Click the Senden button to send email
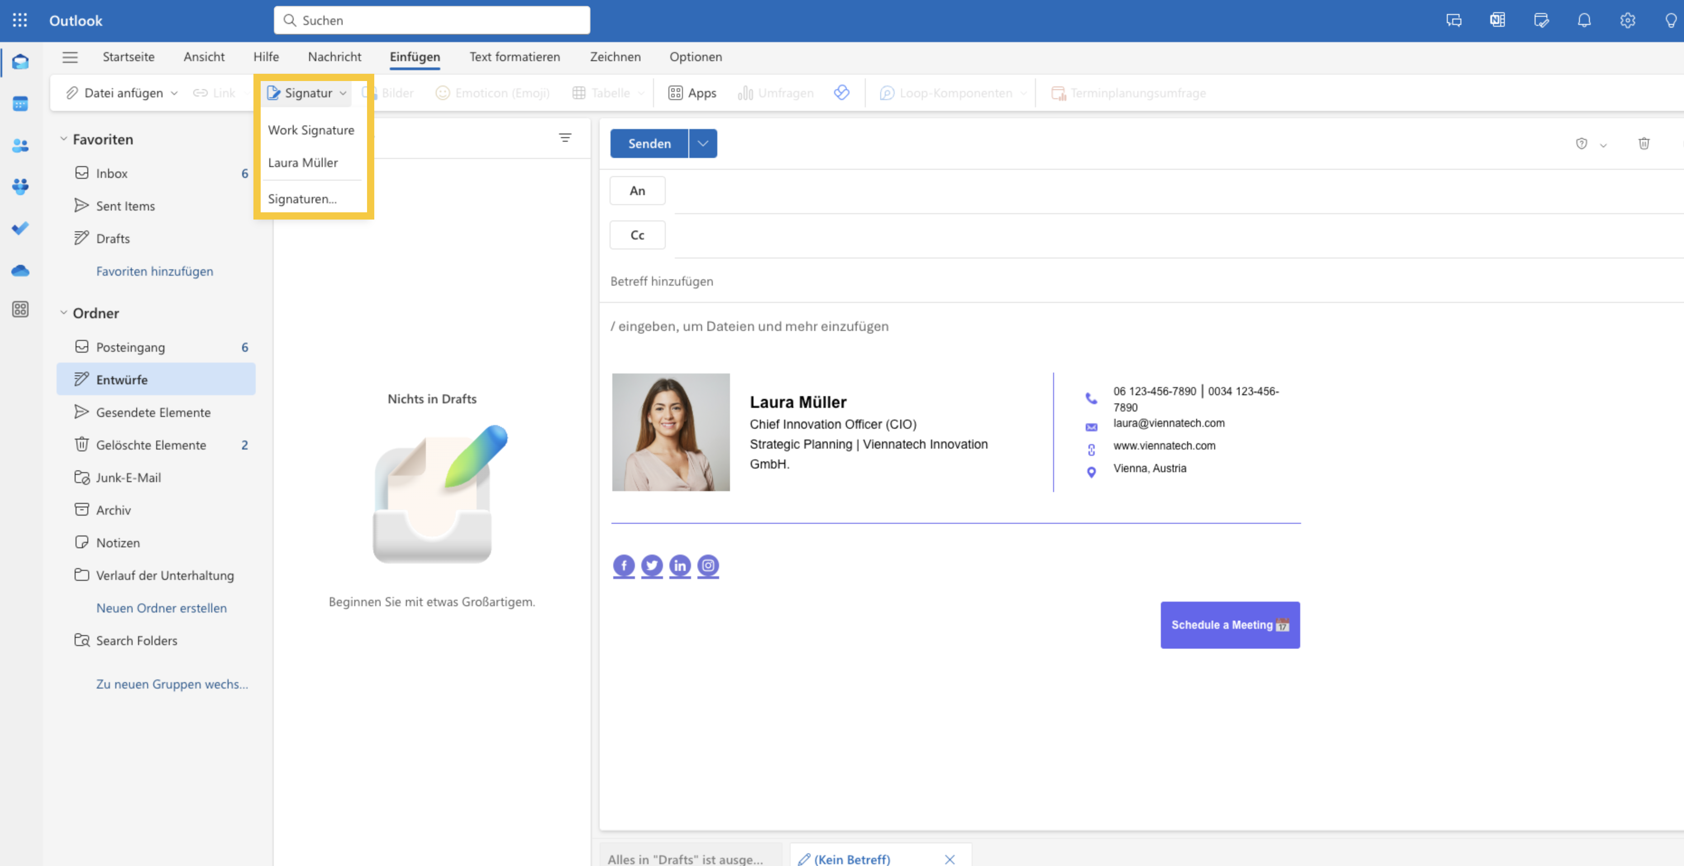Viewport: 1684px width, 866px height. 648,143
